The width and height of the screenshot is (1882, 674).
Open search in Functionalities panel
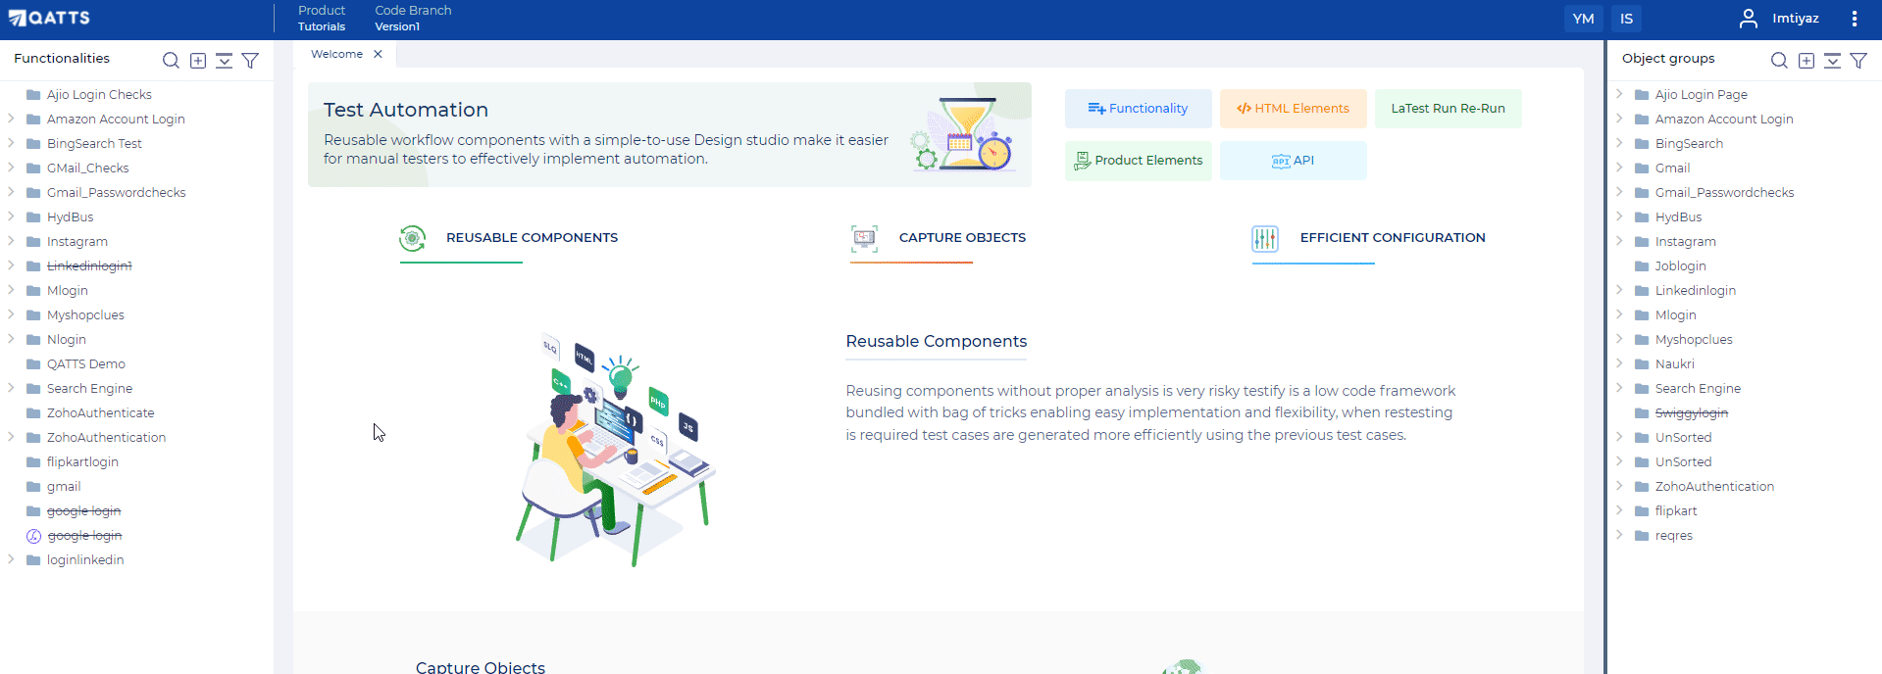171,61
